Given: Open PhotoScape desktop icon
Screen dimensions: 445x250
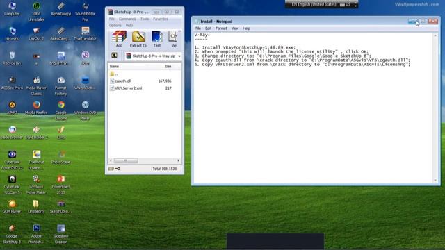Looking at the screenshot, I should 60,157.
